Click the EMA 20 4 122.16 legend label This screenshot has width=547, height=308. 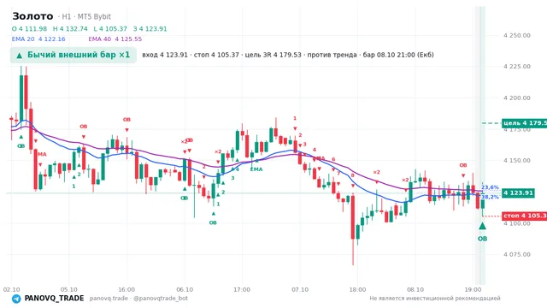[x=38, y=39]
